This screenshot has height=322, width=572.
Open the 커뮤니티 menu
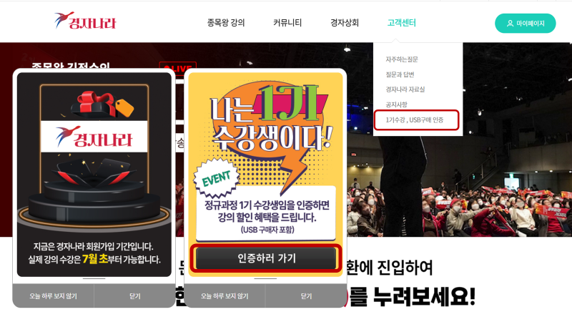point(287,23)
